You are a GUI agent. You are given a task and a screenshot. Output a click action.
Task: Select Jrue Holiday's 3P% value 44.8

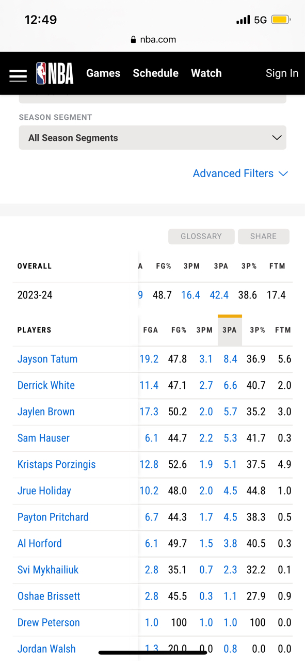[256, 491]
